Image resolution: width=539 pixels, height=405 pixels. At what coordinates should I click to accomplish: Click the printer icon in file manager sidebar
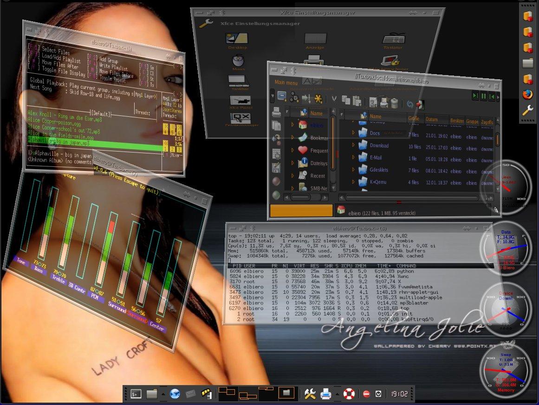[276, 112]
